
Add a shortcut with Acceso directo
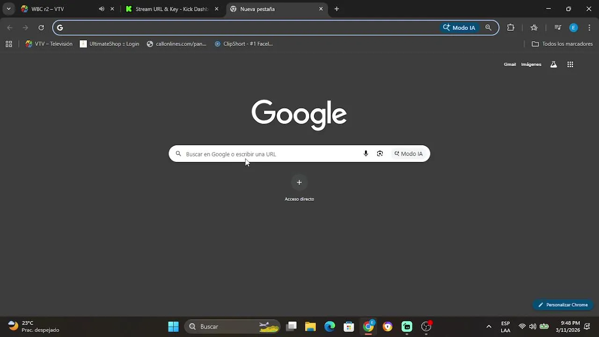point(299,188)
